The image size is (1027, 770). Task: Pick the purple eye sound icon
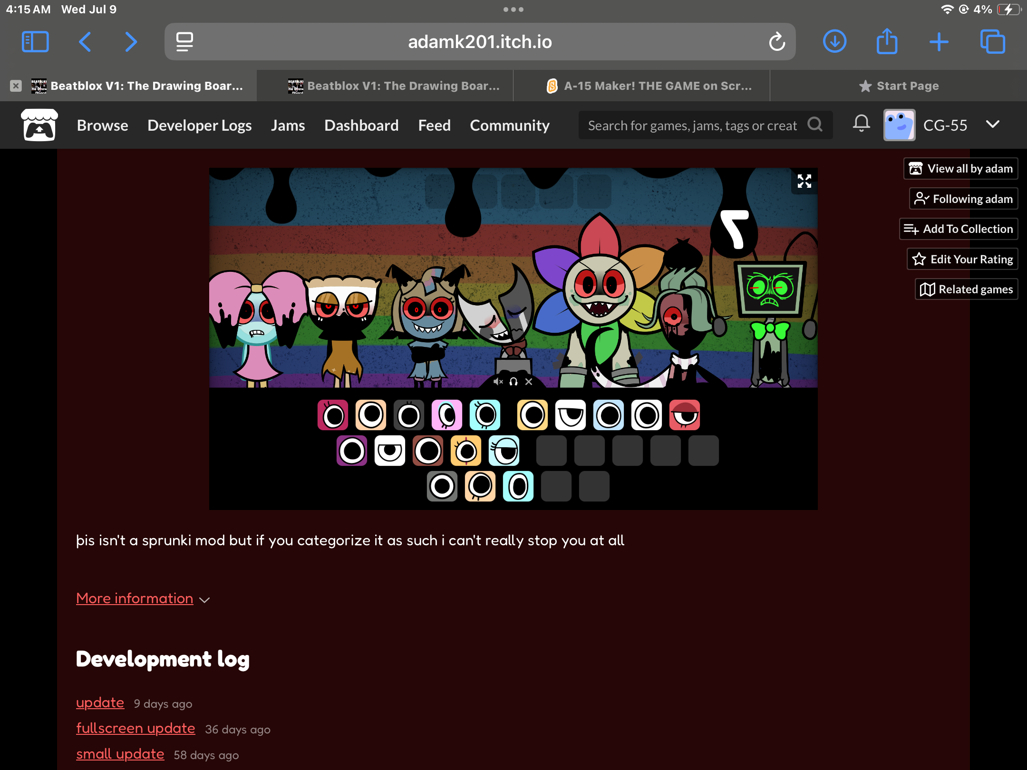point(352,451)
